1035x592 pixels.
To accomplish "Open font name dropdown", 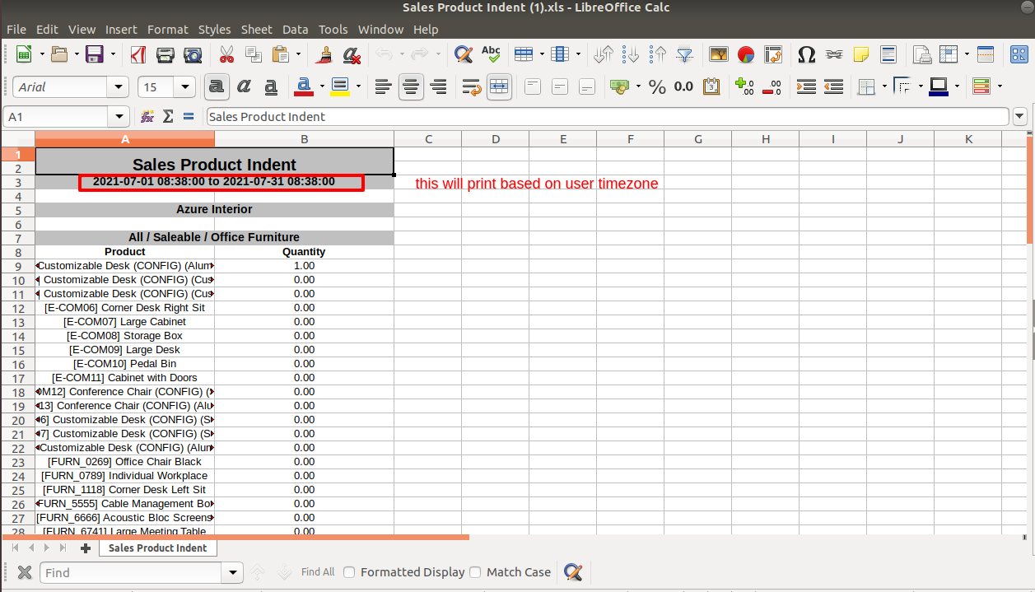I will [119, 86].
